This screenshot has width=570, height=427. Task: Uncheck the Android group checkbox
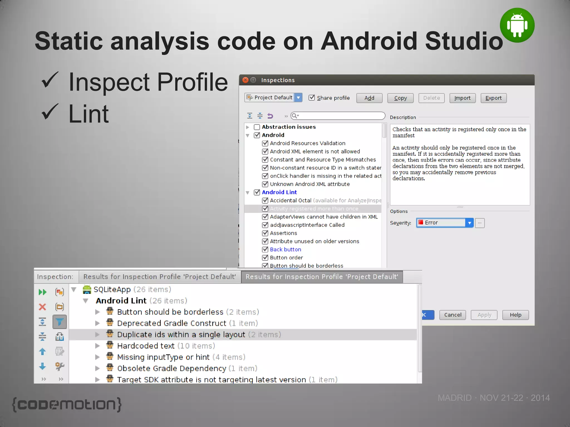[257, 135]
